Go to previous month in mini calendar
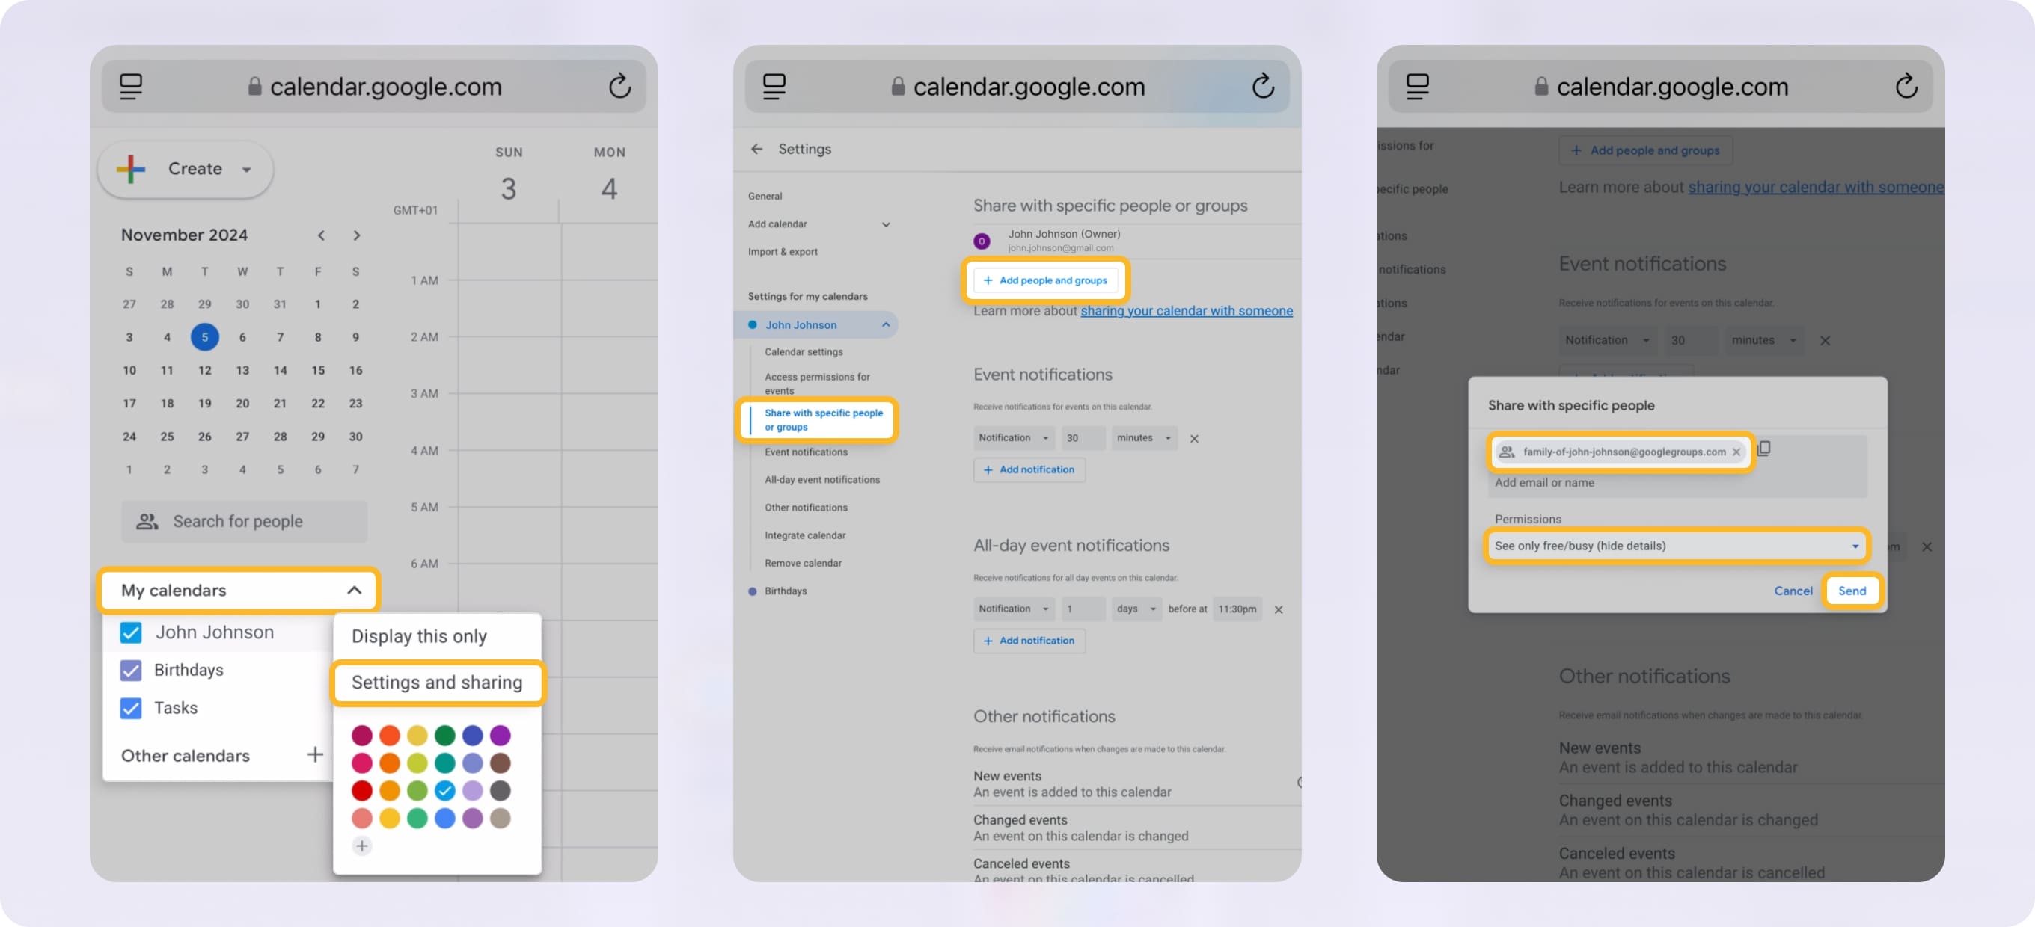Screen dimensions: 2035x927 tap(321, 235)
